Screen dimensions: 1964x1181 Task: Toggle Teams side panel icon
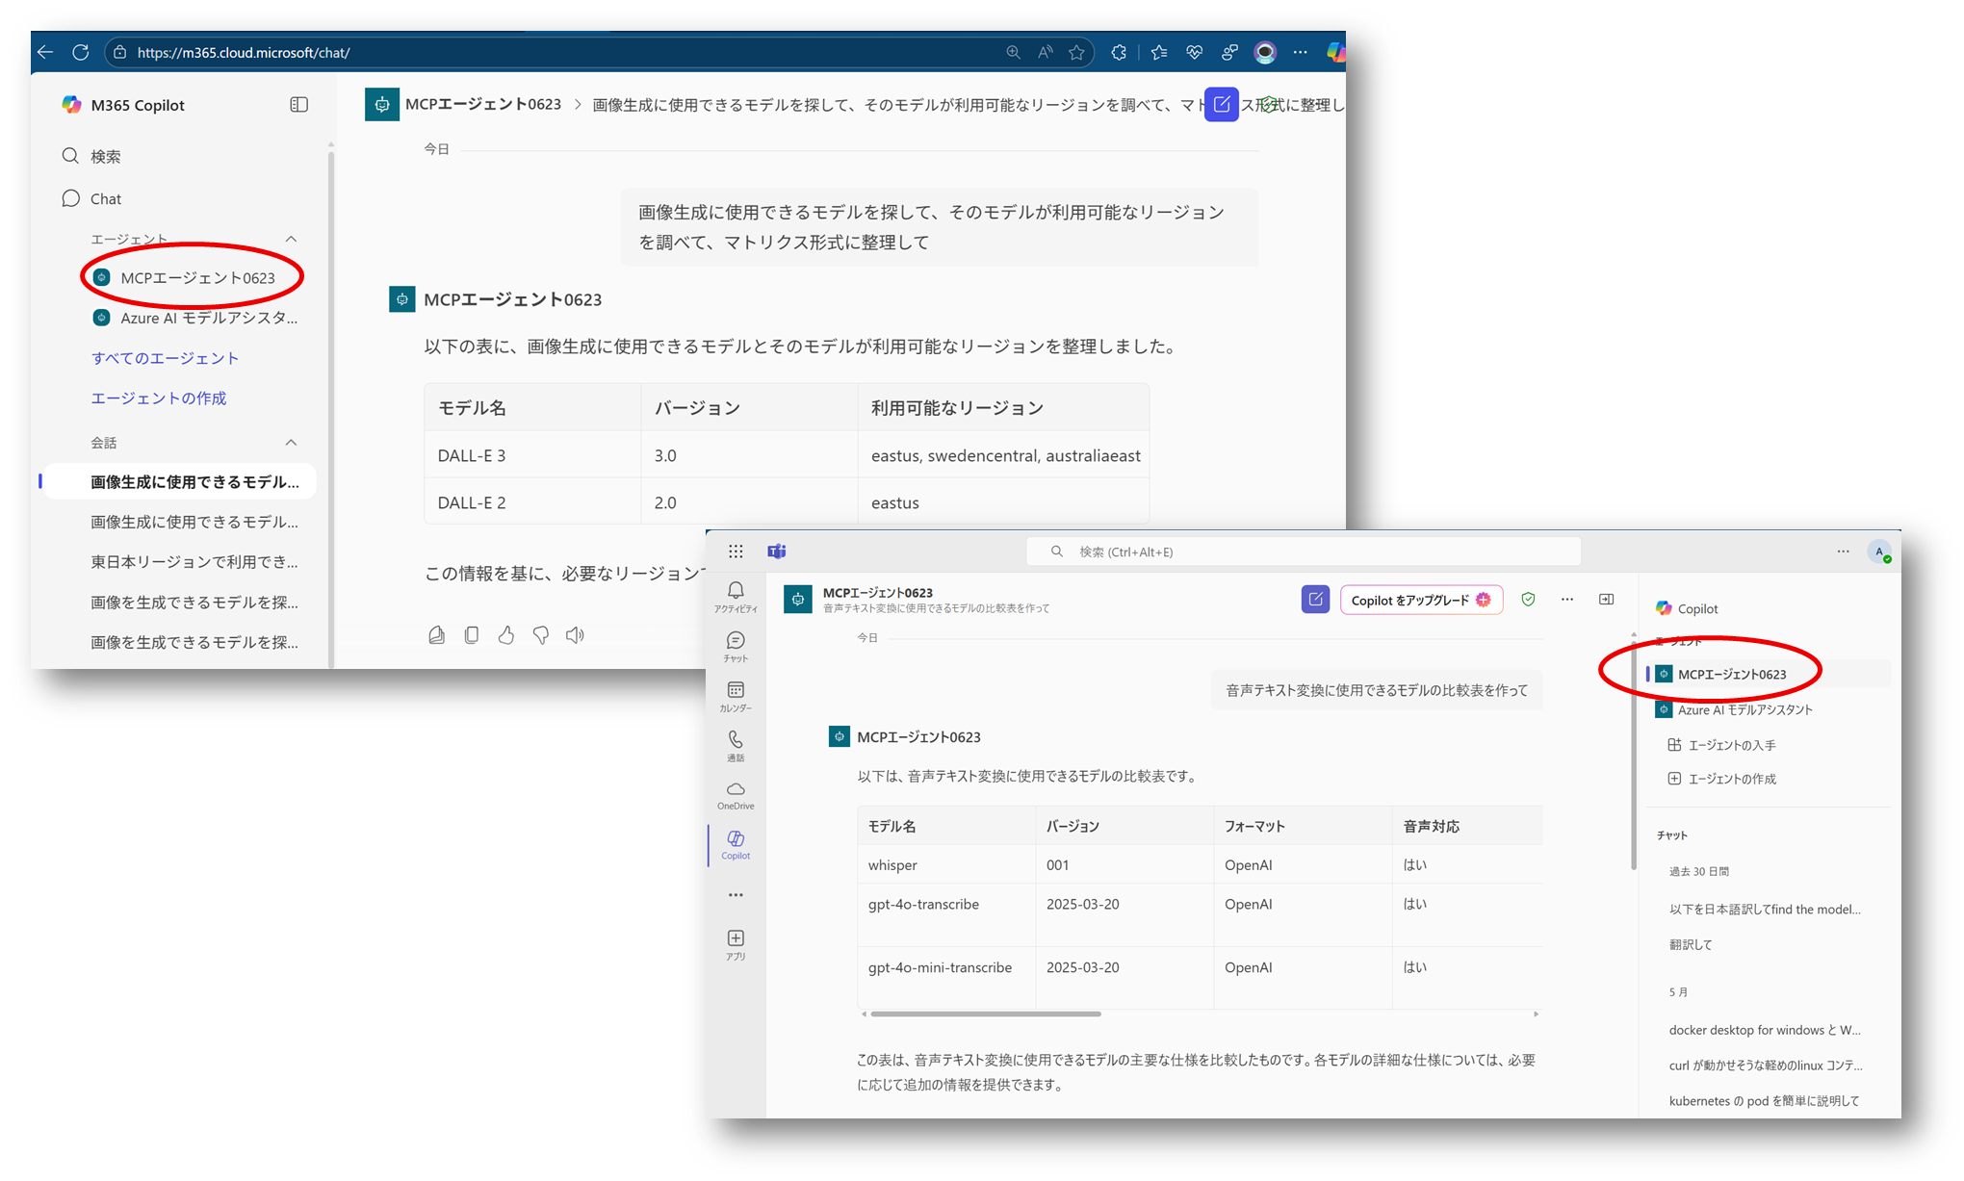1606,599
